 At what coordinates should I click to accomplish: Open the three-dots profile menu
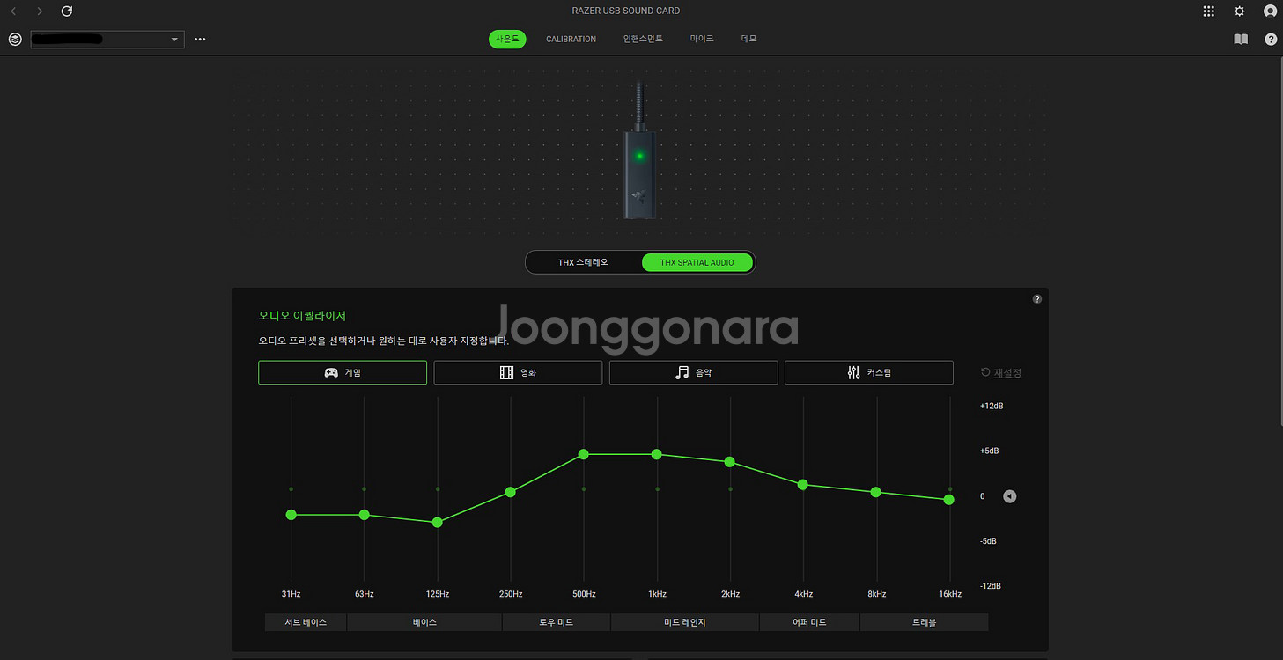tap(200, 40)
